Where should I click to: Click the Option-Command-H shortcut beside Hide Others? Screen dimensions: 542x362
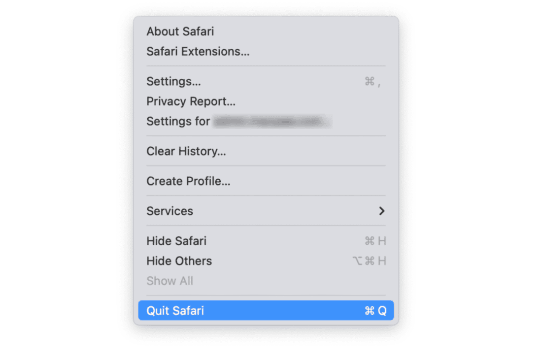[x=369, y=261]
